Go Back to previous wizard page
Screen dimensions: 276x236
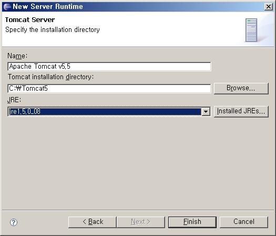pos(93,222)
